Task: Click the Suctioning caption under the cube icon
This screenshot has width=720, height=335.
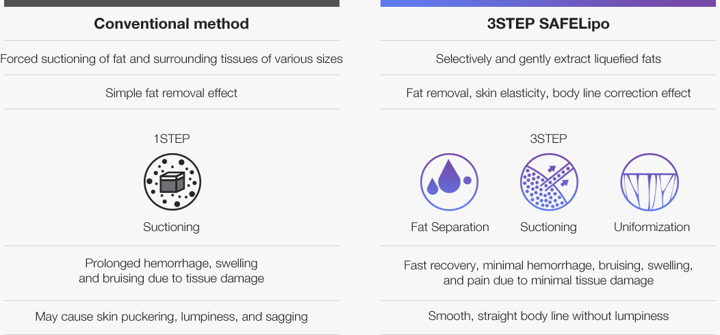Action: 171,227
